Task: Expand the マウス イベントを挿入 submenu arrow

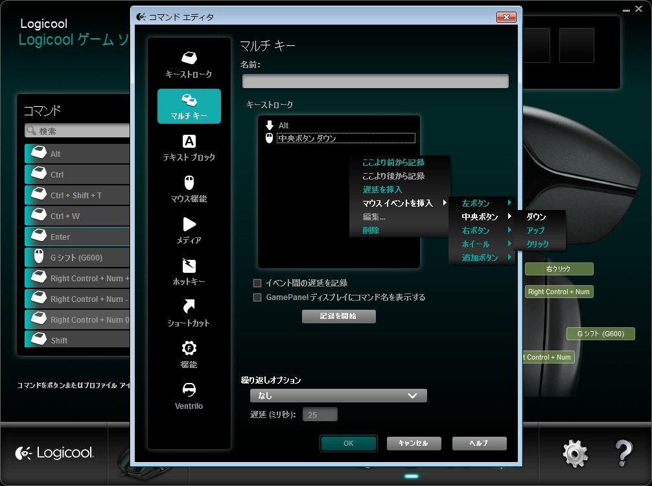Action: pos(445,203)
